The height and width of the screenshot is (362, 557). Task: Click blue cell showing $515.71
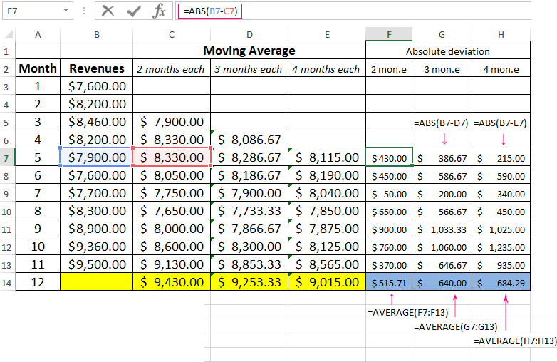pyautogui.click(x=388, y=282)
